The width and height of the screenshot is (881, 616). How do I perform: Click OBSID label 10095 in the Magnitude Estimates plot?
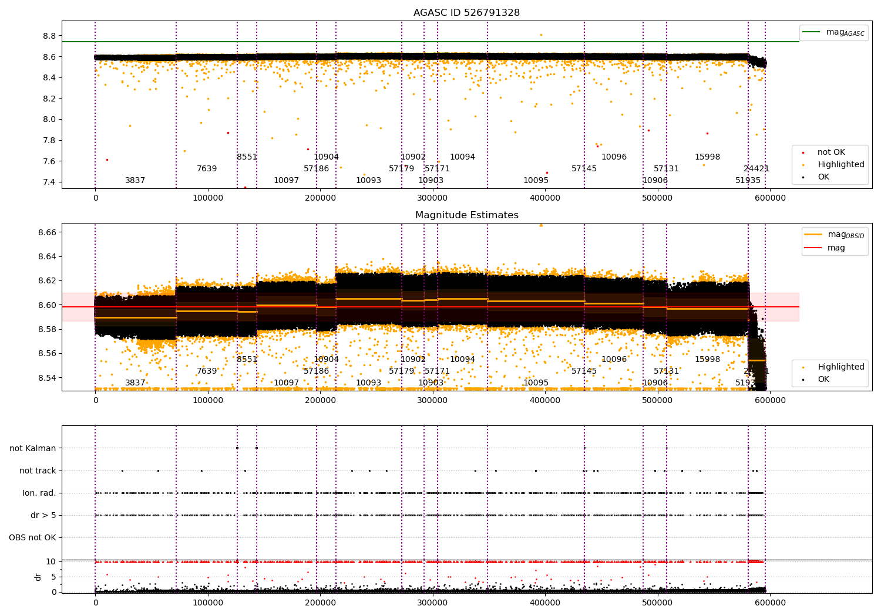point(536,383)
